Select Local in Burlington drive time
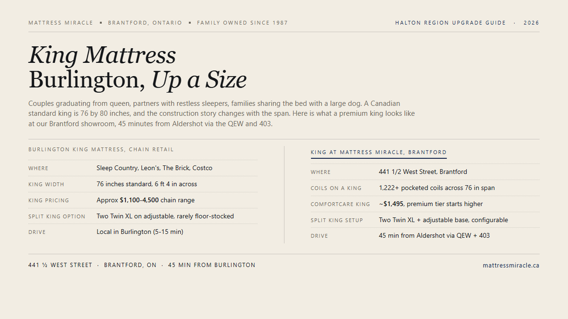The image size is (568, 319). coord(140,232)
